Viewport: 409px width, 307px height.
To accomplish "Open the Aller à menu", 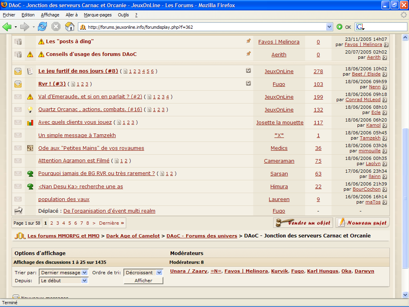I will tap(72, 15).
